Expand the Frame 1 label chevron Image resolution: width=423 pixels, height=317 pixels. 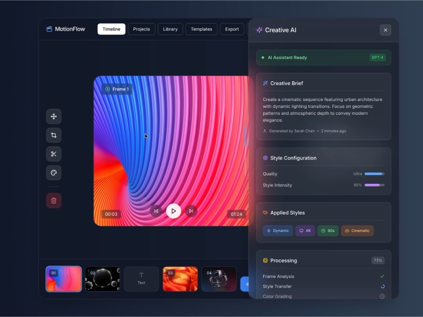pyautogui.click(x=107, y=89)
